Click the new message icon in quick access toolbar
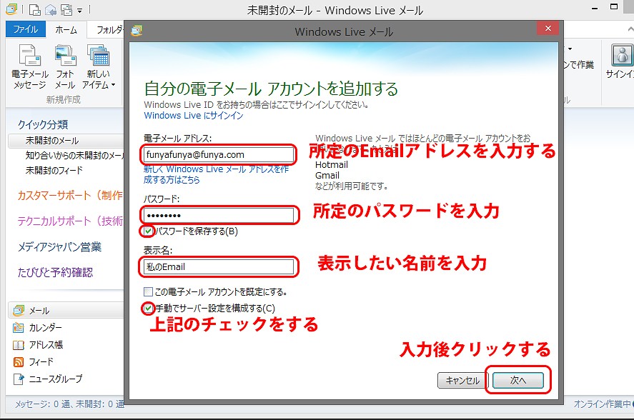This screenshot has height=420, width=634. (35, 9)
